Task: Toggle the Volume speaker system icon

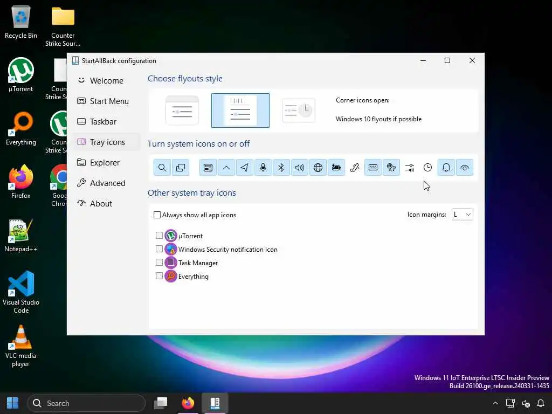Action: point(300,168)
